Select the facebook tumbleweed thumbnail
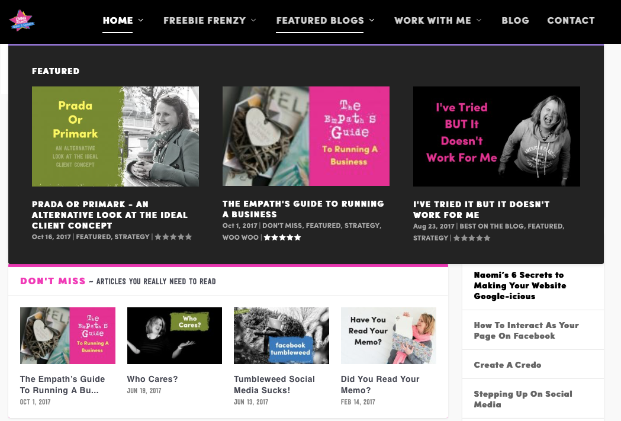 pos(281,336)
